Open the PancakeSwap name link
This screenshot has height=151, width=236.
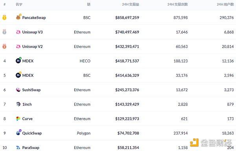(x=34, y=18)
